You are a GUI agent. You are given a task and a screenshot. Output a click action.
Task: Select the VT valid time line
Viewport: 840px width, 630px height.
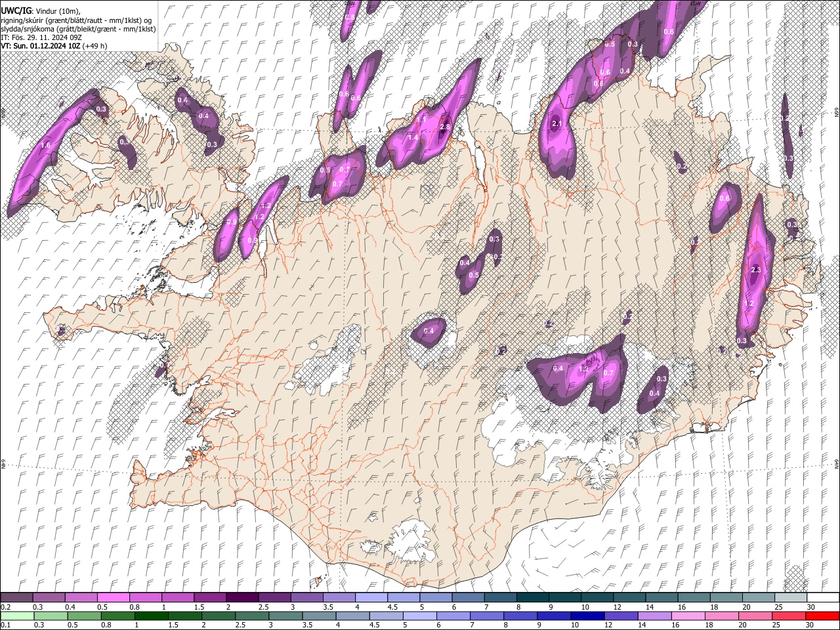pyautogui.click(x=54, y=46)
